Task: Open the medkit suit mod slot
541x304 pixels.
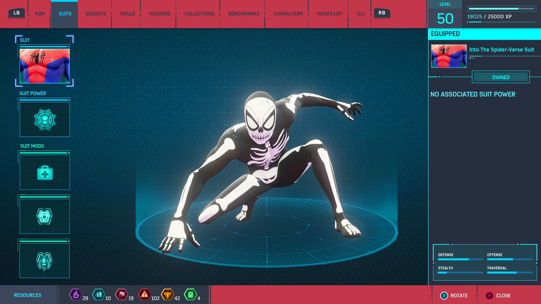Action: tap(45, 172)
